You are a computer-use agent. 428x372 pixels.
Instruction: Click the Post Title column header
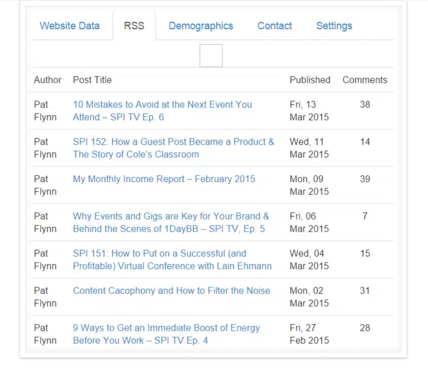tap(92, 80)
